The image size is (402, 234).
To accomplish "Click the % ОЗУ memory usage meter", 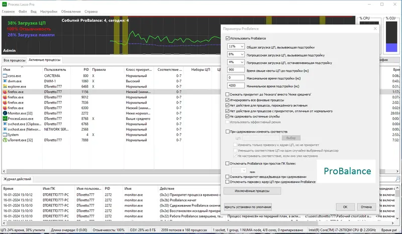I will pyautogui.click(x=391, y=37).
